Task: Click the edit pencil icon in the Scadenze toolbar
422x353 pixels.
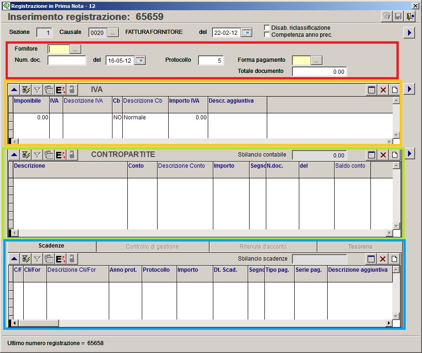Action: (x=26, y=259)
